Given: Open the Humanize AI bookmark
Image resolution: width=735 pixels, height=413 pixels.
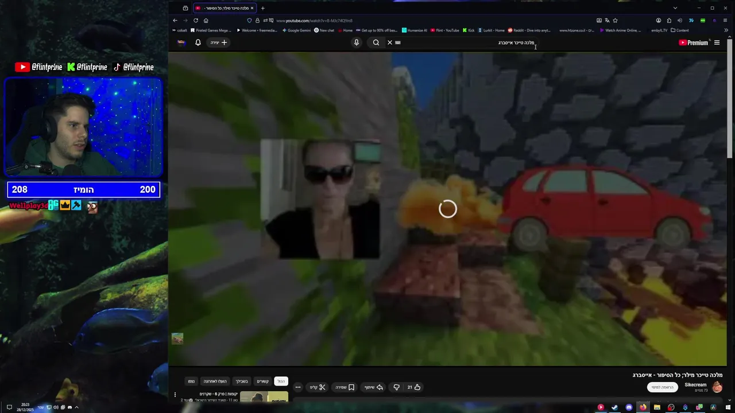Looking at the screenshot, I should click(x=415, y=30).
